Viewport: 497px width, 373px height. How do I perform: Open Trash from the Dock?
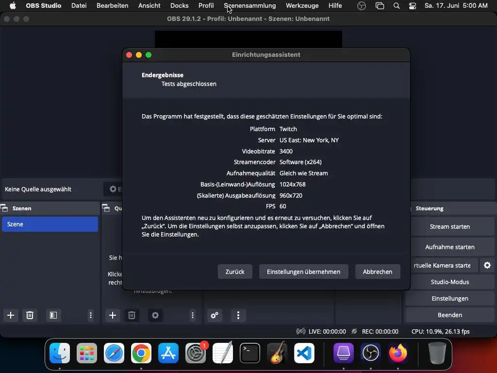pyautogui.click(x=437, y=353)
